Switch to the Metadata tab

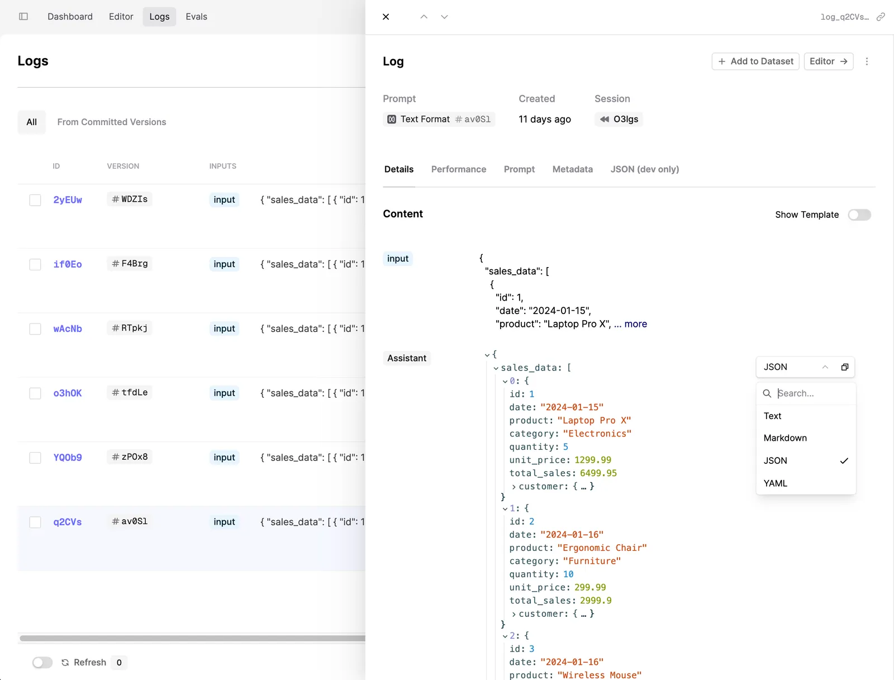pos(573,169)
